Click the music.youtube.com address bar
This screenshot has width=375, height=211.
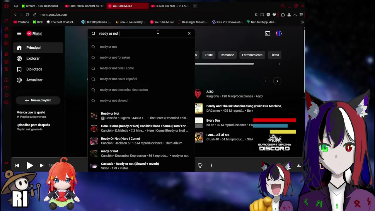click(x=53, y=15)
